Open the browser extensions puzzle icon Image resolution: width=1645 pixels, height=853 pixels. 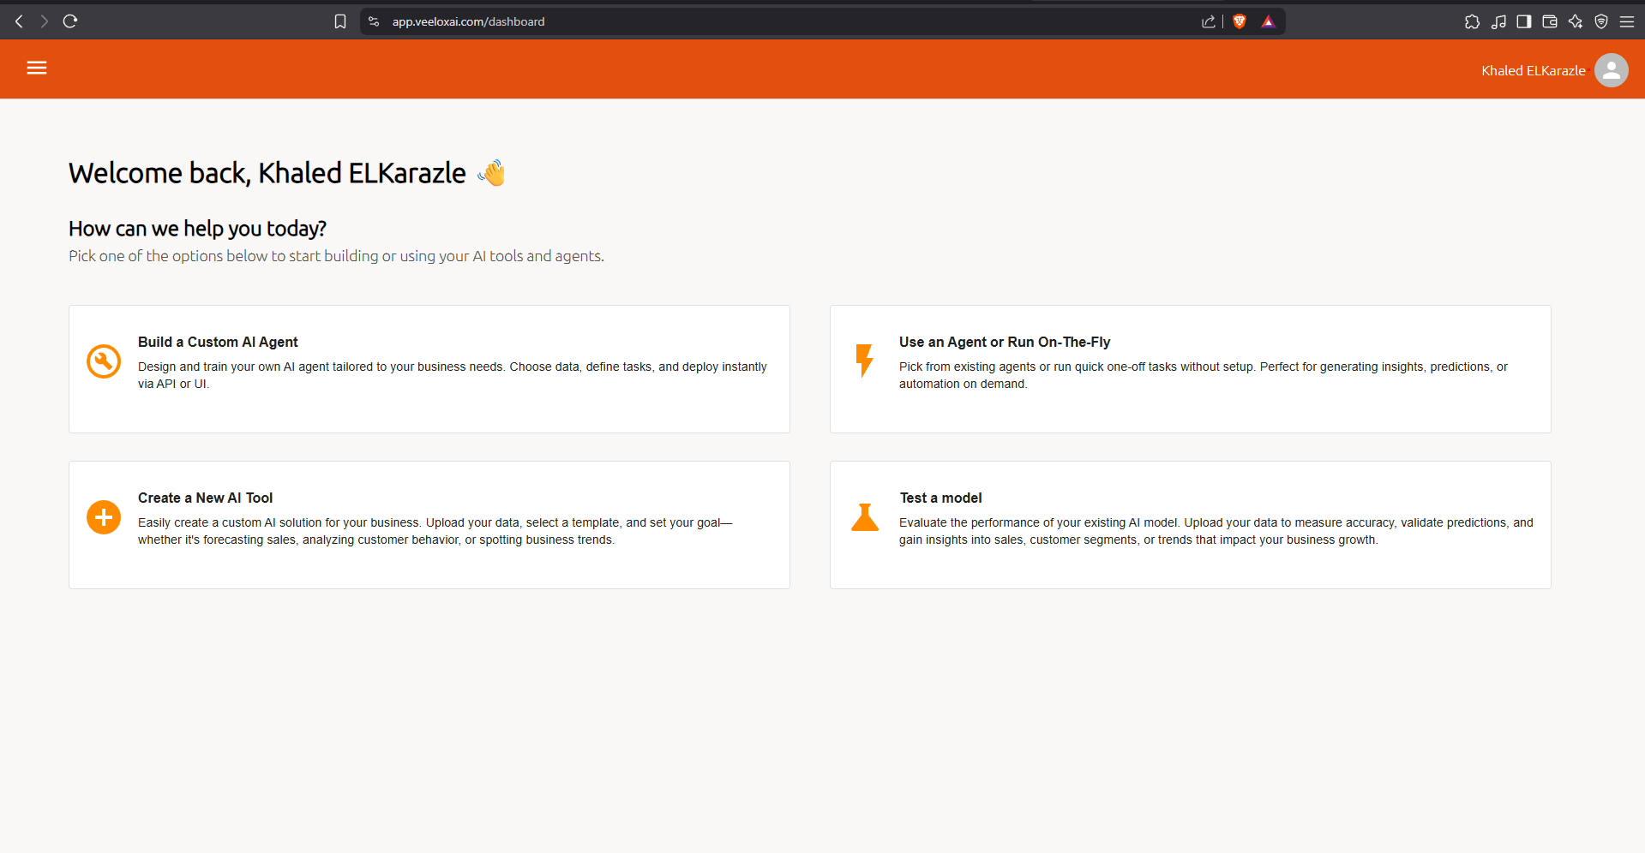[x=1473, y=21]
